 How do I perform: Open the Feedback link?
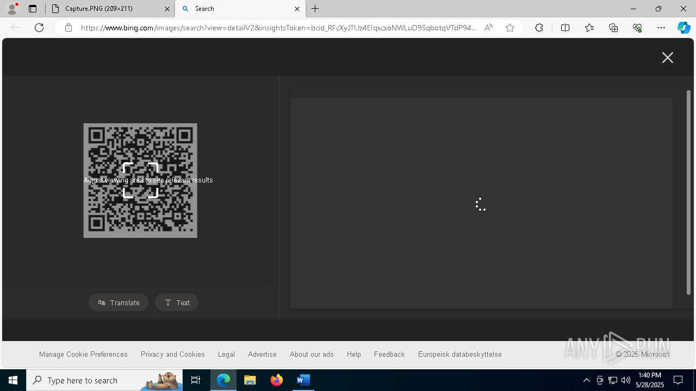(x=389, y=354)
